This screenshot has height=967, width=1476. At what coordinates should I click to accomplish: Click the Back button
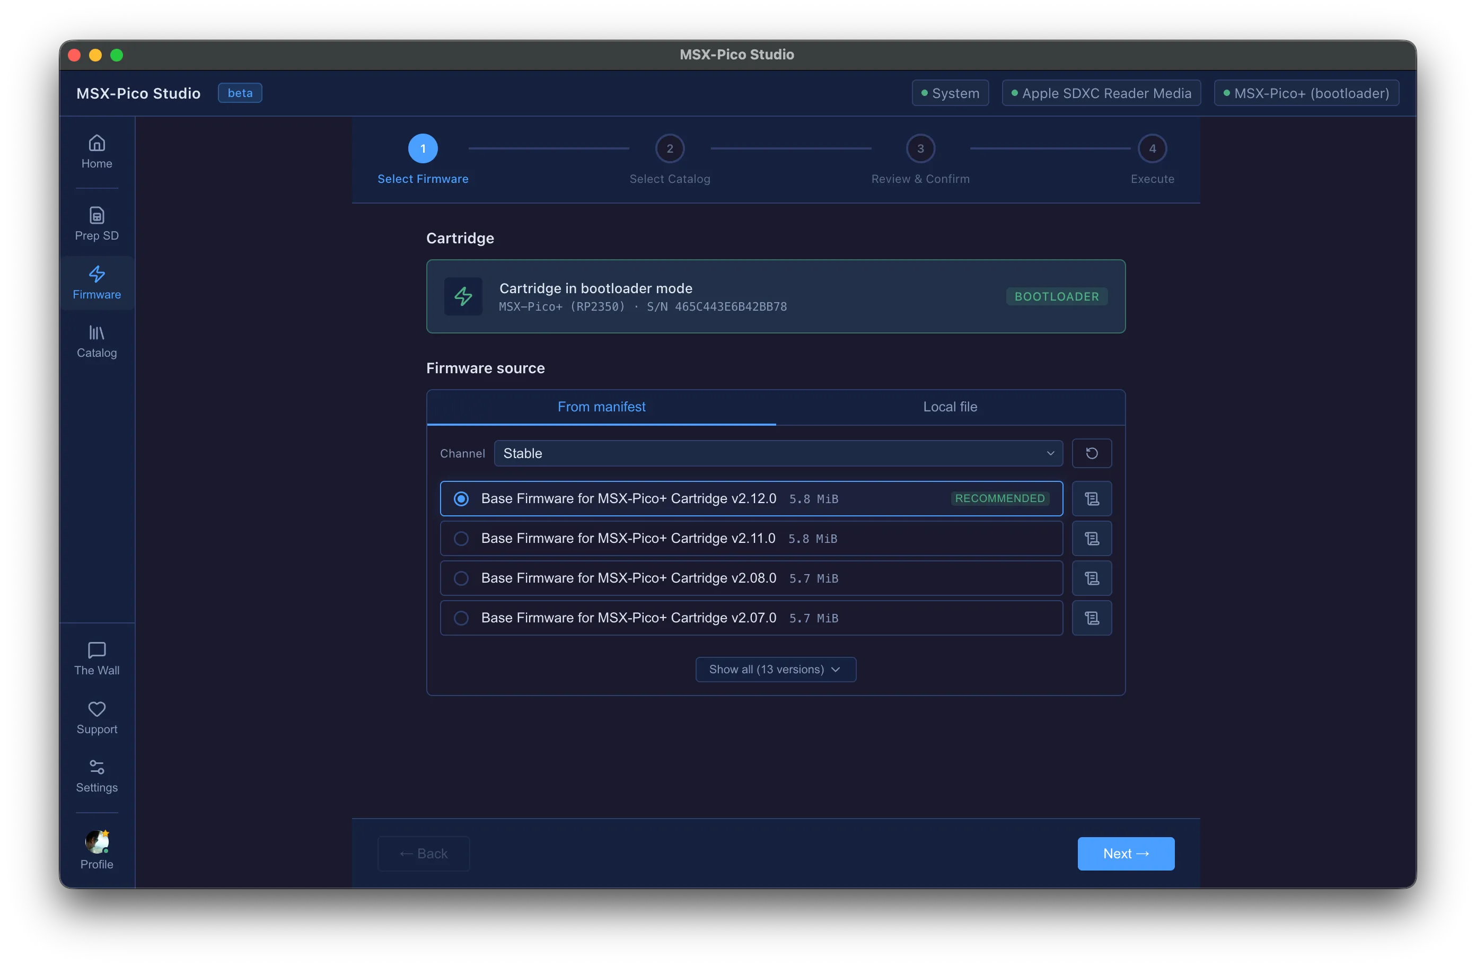click(424, 854)
